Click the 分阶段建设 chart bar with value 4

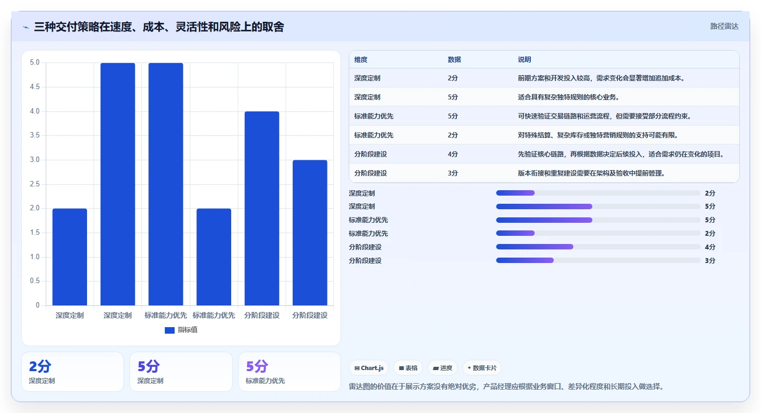pyautogui.click(x=262, y=209)
